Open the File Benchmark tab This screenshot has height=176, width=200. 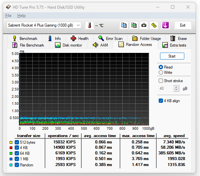click(x=28, y=45)
